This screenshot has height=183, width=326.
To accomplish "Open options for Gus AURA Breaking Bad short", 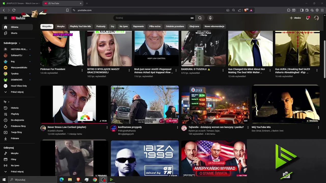I will pos(317,70).
